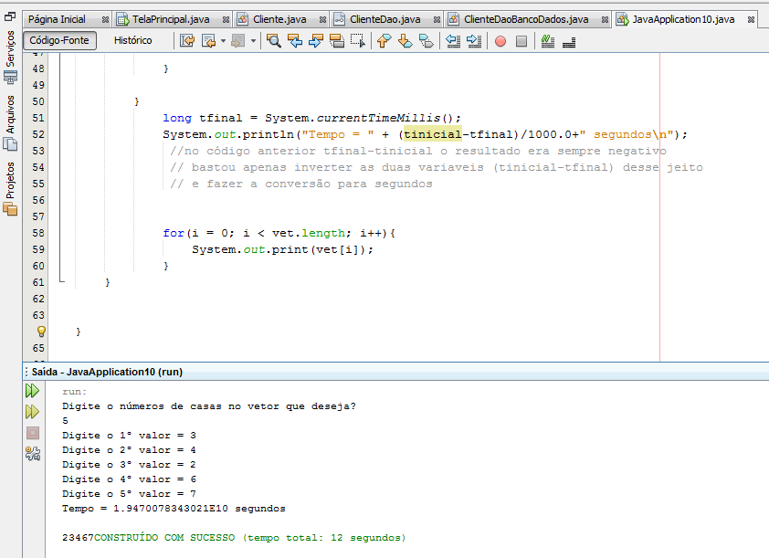Click highlighted word tinicial on line 52
769x558 pixels.
pyautogui.click(x=433, y=134)
